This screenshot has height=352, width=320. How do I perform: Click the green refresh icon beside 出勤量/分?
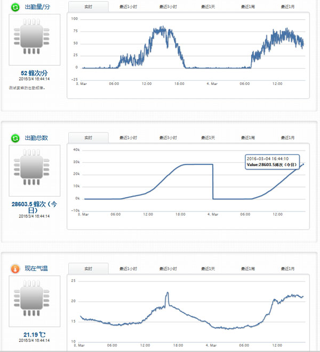point(15,7)
